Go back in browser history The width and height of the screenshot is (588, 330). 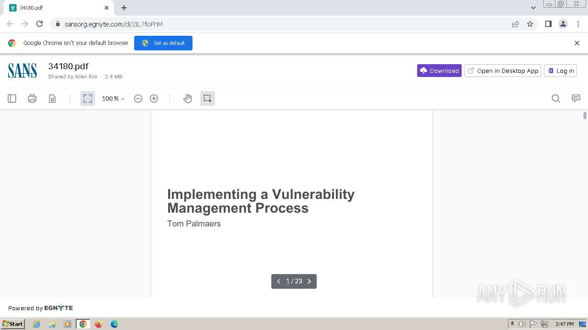coord(10,24)
